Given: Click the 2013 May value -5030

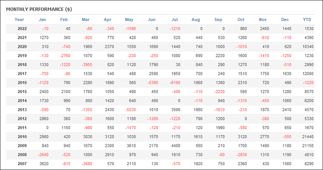Looking at the screenshot, I should [x=130, y=110].
